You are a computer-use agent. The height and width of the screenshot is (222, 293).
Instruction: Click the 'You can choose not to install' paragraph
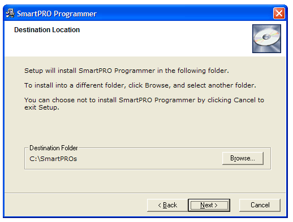144,103
